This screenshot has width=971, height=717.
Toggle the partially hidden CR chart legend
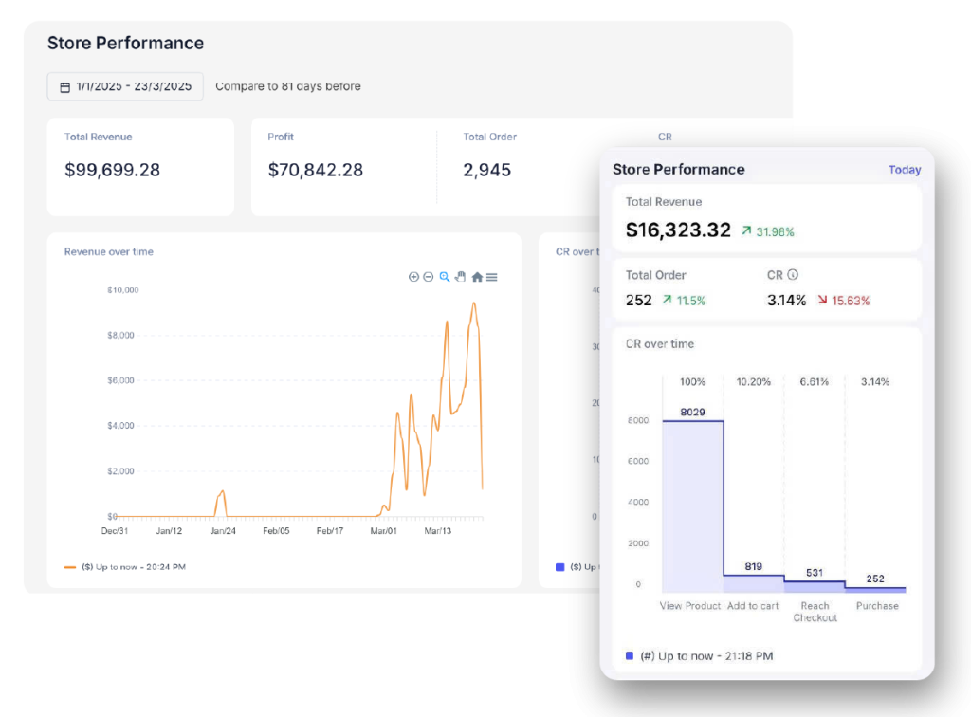point(560,567)
